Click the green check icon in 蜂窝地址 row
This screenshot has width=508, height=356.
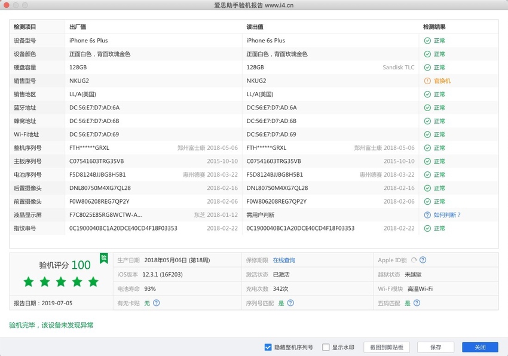pyautogui.click(x=427, y=121)
